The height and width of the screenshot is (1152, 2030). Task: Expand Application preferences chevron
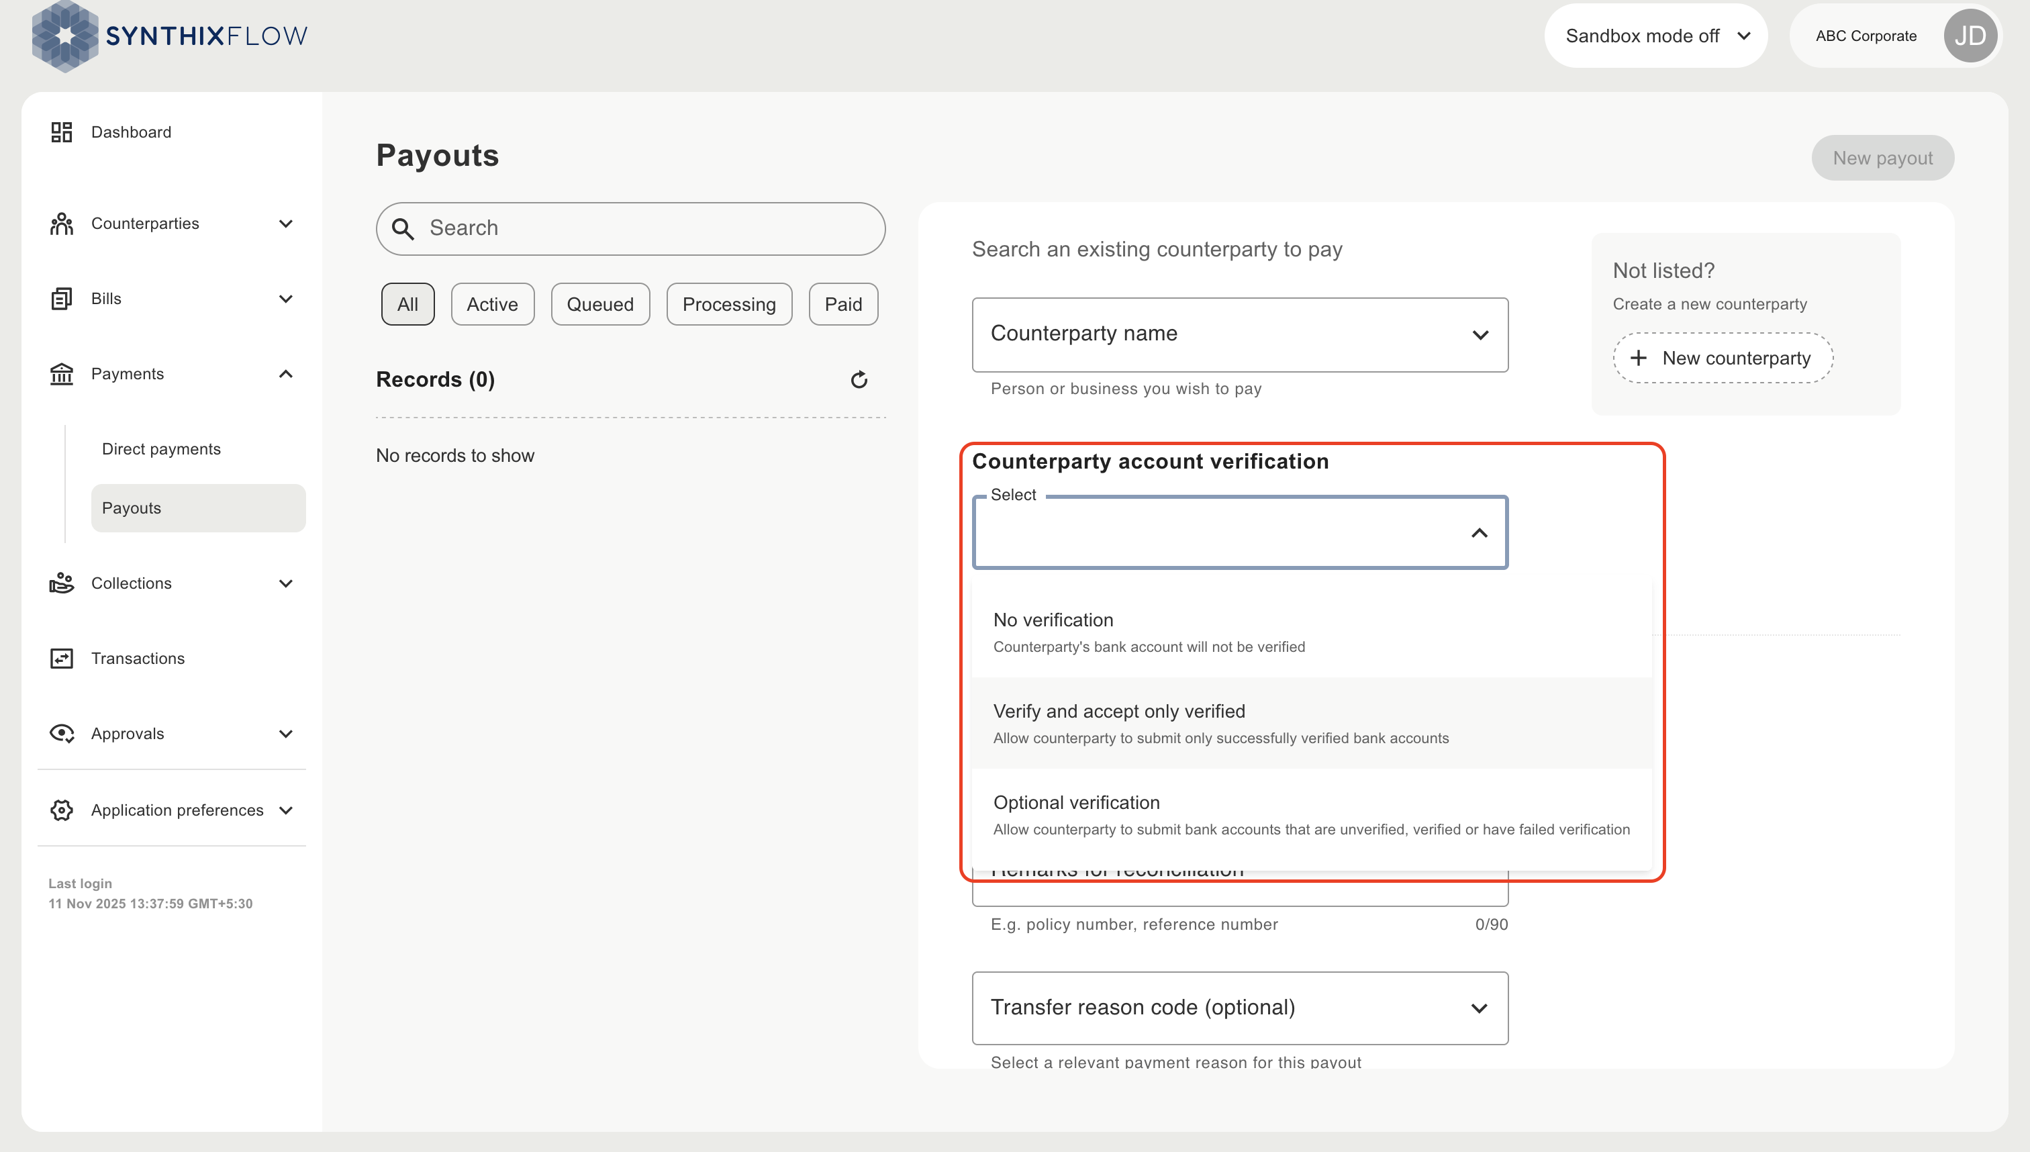(x=285, y=810)
